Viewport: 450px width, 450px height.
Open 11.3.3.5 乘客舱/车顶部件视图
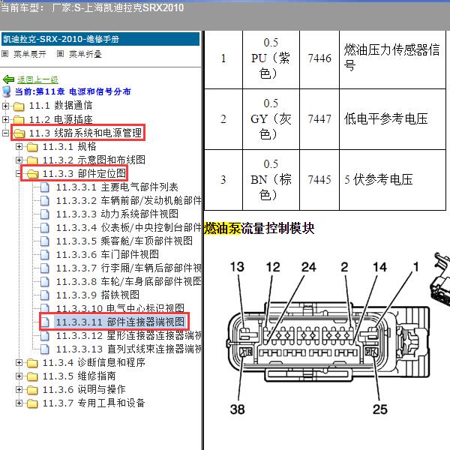coord(124,241)
